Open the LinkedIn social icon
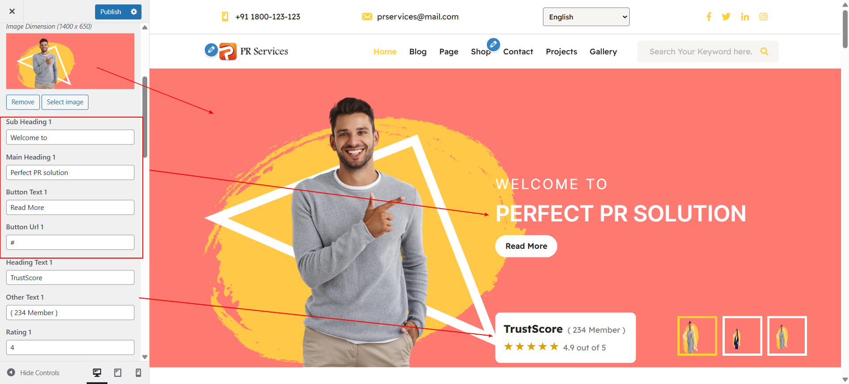Image resolution: width=849 pixels, height=384 pixels. (745, 17)
